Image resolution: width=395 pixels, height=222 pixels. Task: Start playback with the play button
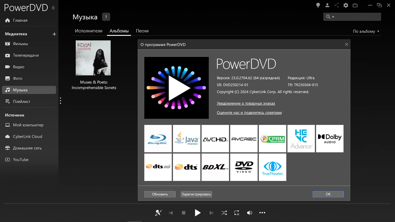pos(197,213)
